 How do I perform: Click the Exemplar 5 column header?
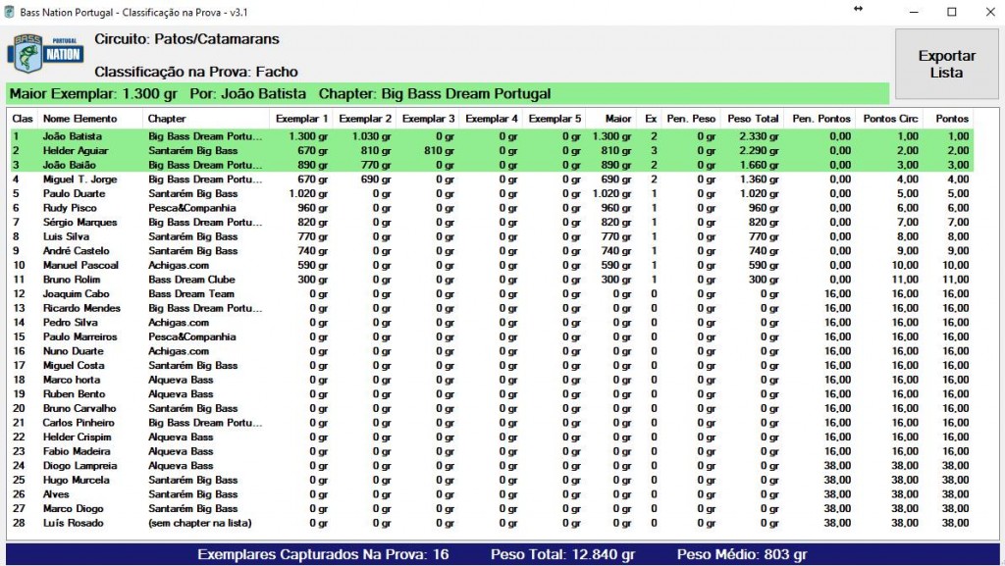[555, 119]
